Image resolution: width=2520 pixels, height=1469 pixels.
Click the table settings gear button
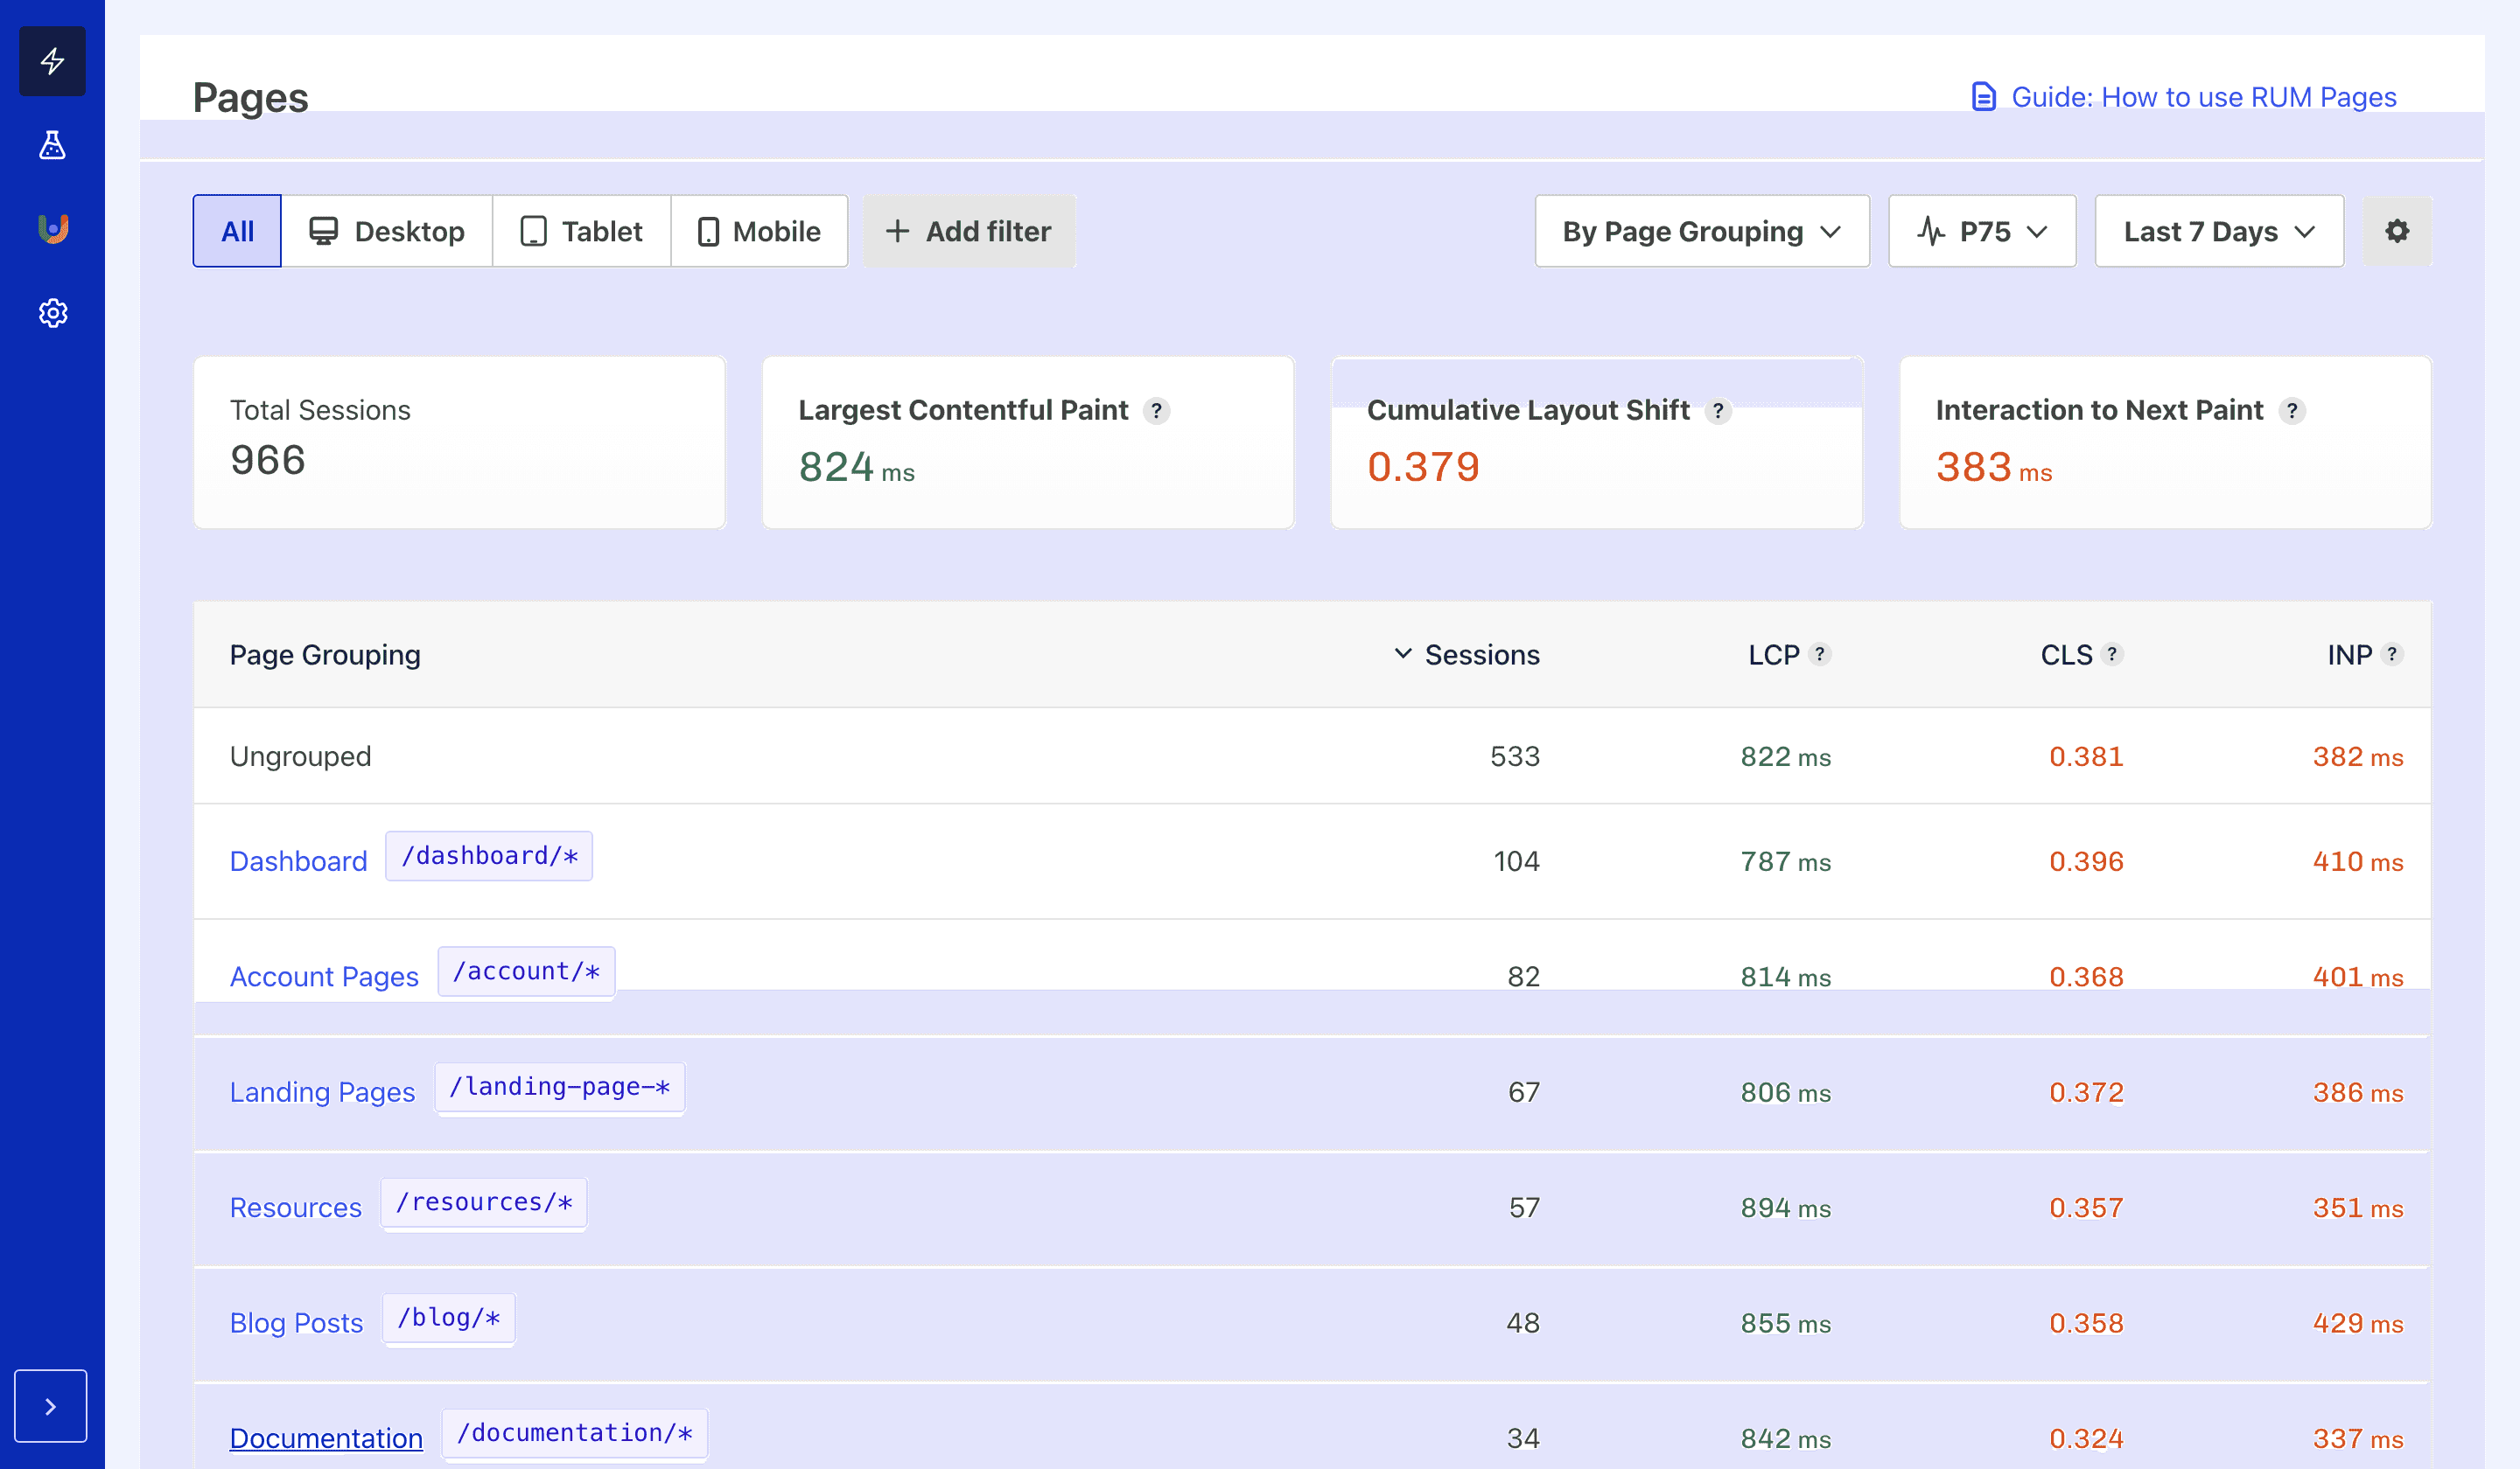(x=2396, y=231)
